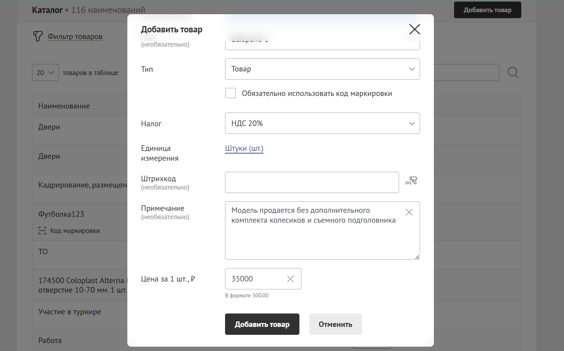Close the Добавить товар dialog with the X
564x351 pixels.
click(x=414, y=29)
